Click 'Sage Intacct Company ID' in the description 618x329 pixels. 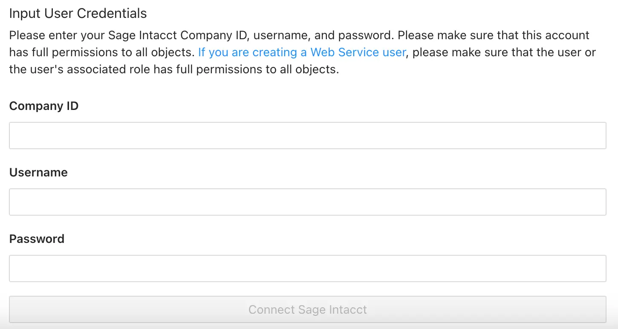pyautogui.click(x=177, y=35)
